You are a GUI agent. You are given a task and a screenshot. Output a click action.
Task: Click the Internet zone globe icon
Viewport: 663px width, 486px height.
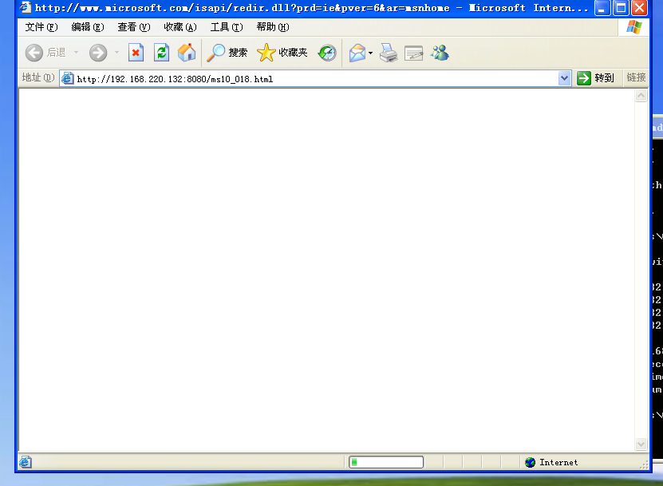point(530,462)
